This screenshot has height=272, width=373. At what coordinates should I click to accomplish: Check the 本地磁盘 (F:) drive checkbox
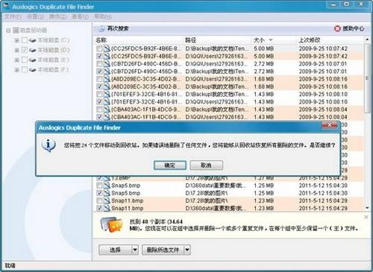[25, 69]
